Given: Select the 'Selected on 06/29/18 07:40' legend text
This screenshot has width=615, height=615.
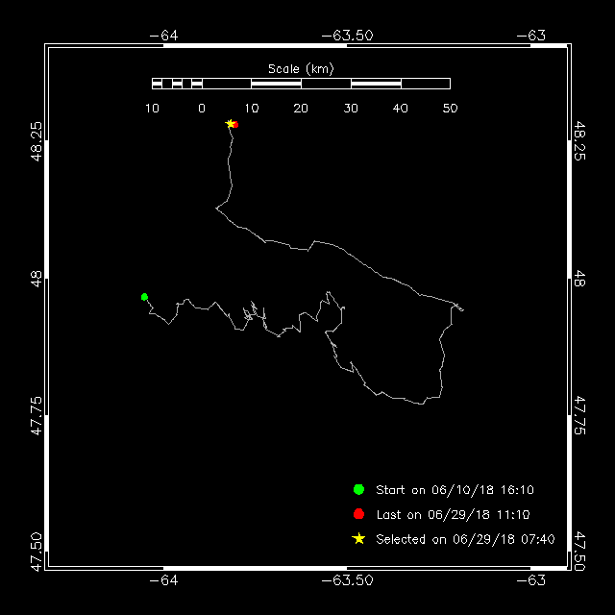Looking at the screenshot, I should (x=465, y=539).
